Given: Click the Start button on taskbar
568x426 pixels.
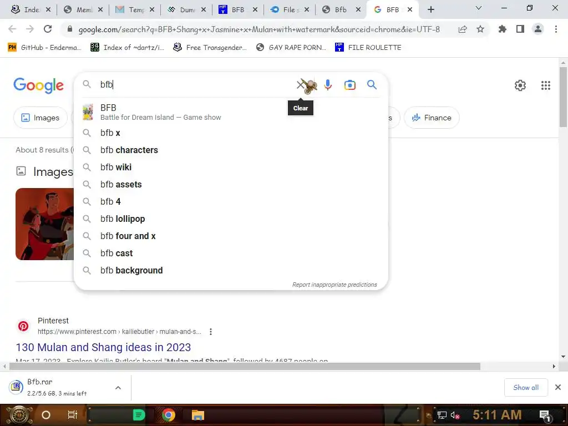Looking at the screenshot, I should point(18,415).
